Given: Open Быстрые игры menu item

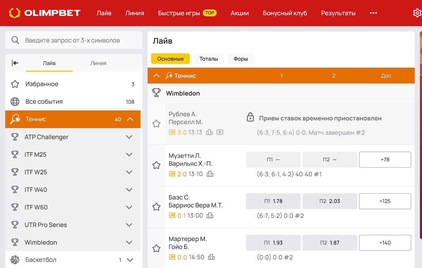Looking at the screenshot, I should [x=187, y=13].
